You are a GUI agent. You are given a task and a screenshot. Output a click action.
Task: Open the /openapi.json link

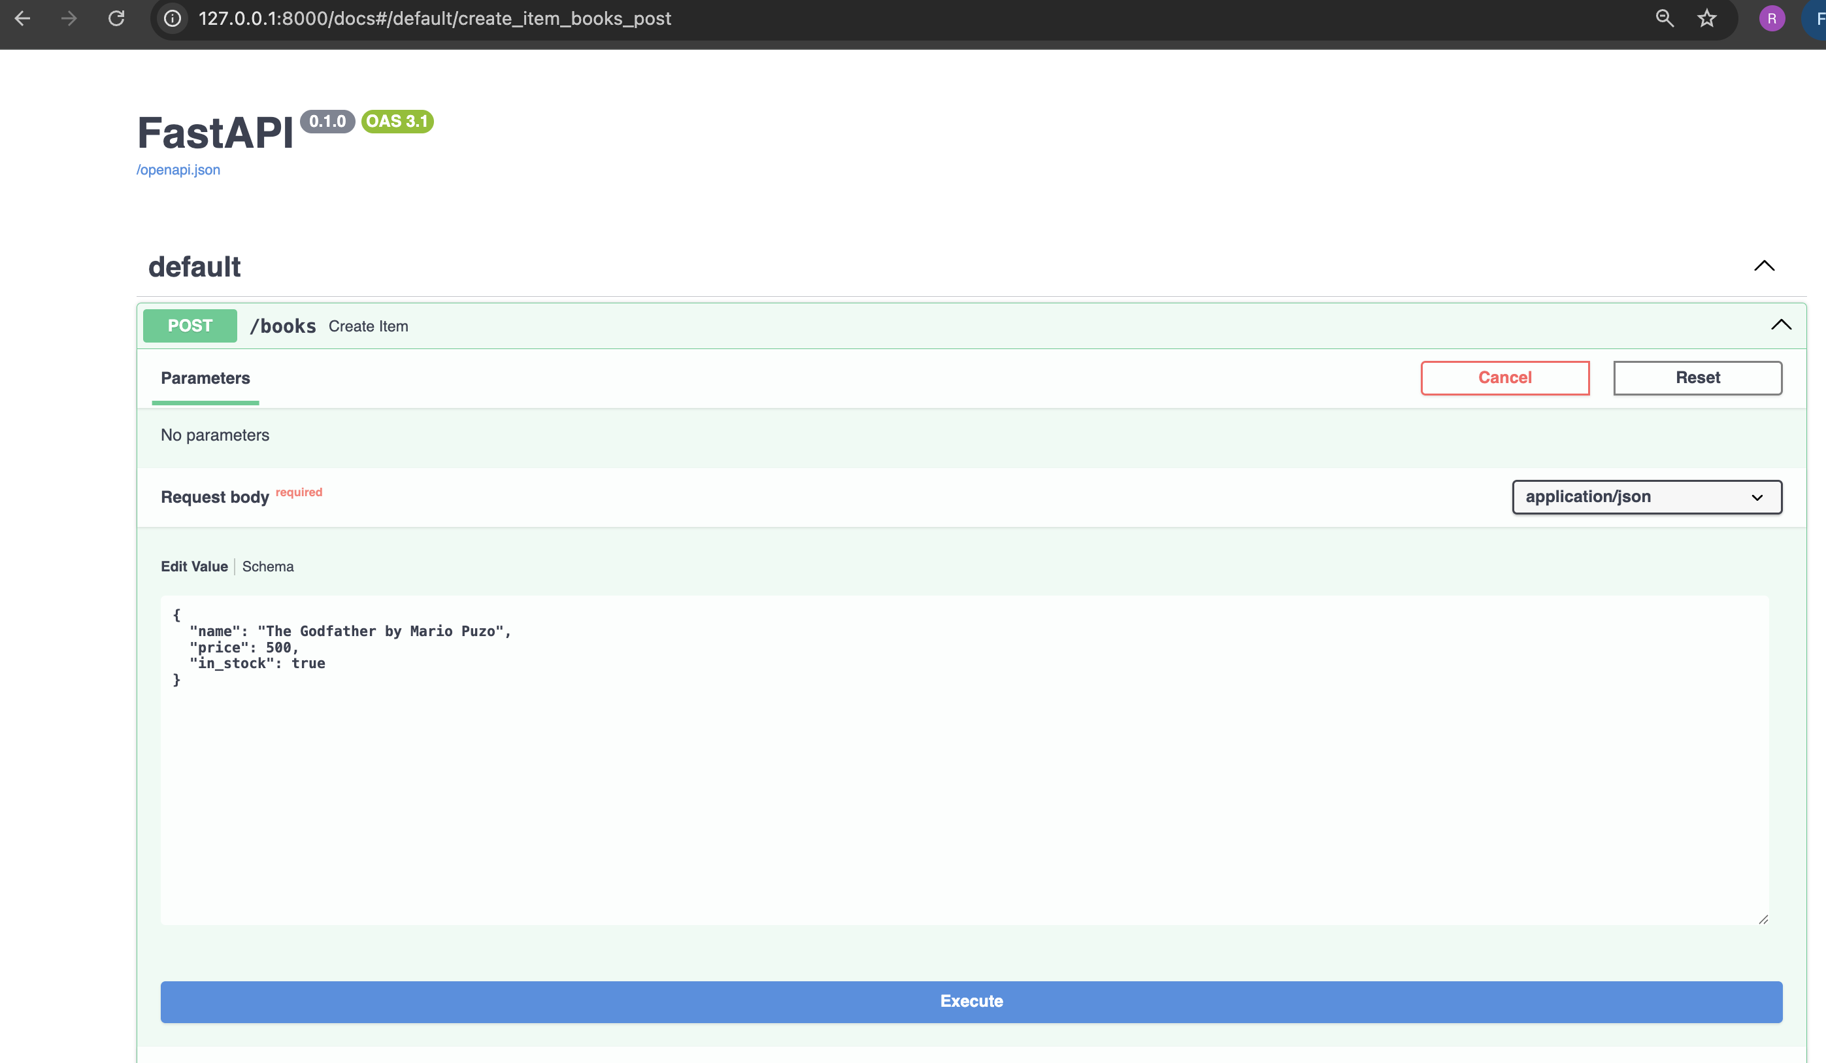[x=178, y=169]
